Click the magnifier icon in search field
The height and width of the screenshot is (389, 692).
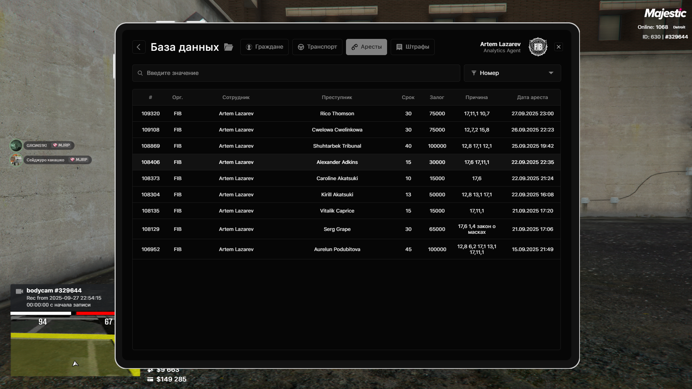tap(140, 73)
